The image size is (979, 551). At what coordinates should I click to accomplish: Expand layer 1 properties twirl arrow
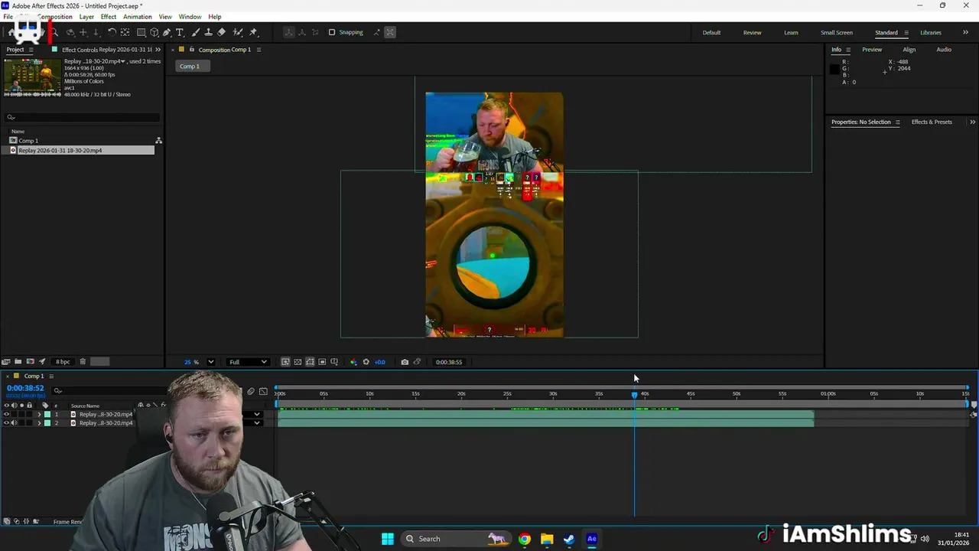point(39,414)
